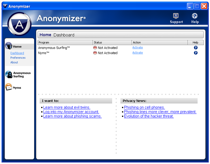Click the Anonymizer shield logo
The image size is (210, 164).
(x=19, y=24)
